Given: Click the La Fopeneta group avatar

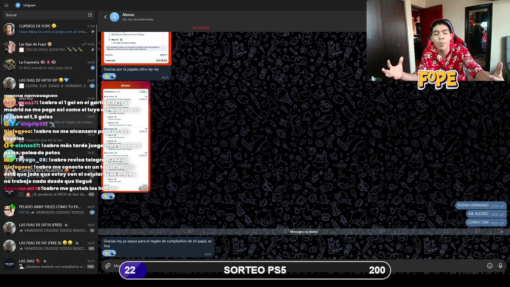Looking at the screenshot, I should [x=10, y=65].
